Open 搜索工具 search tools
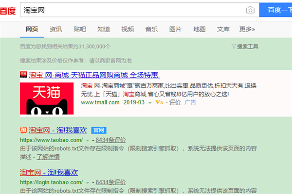Screen dimensions: 292x194 248,47
